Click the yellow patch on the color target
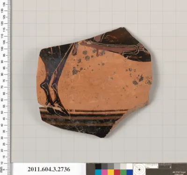The width and height of the screenshot is (187, 175). click(111, 172)
